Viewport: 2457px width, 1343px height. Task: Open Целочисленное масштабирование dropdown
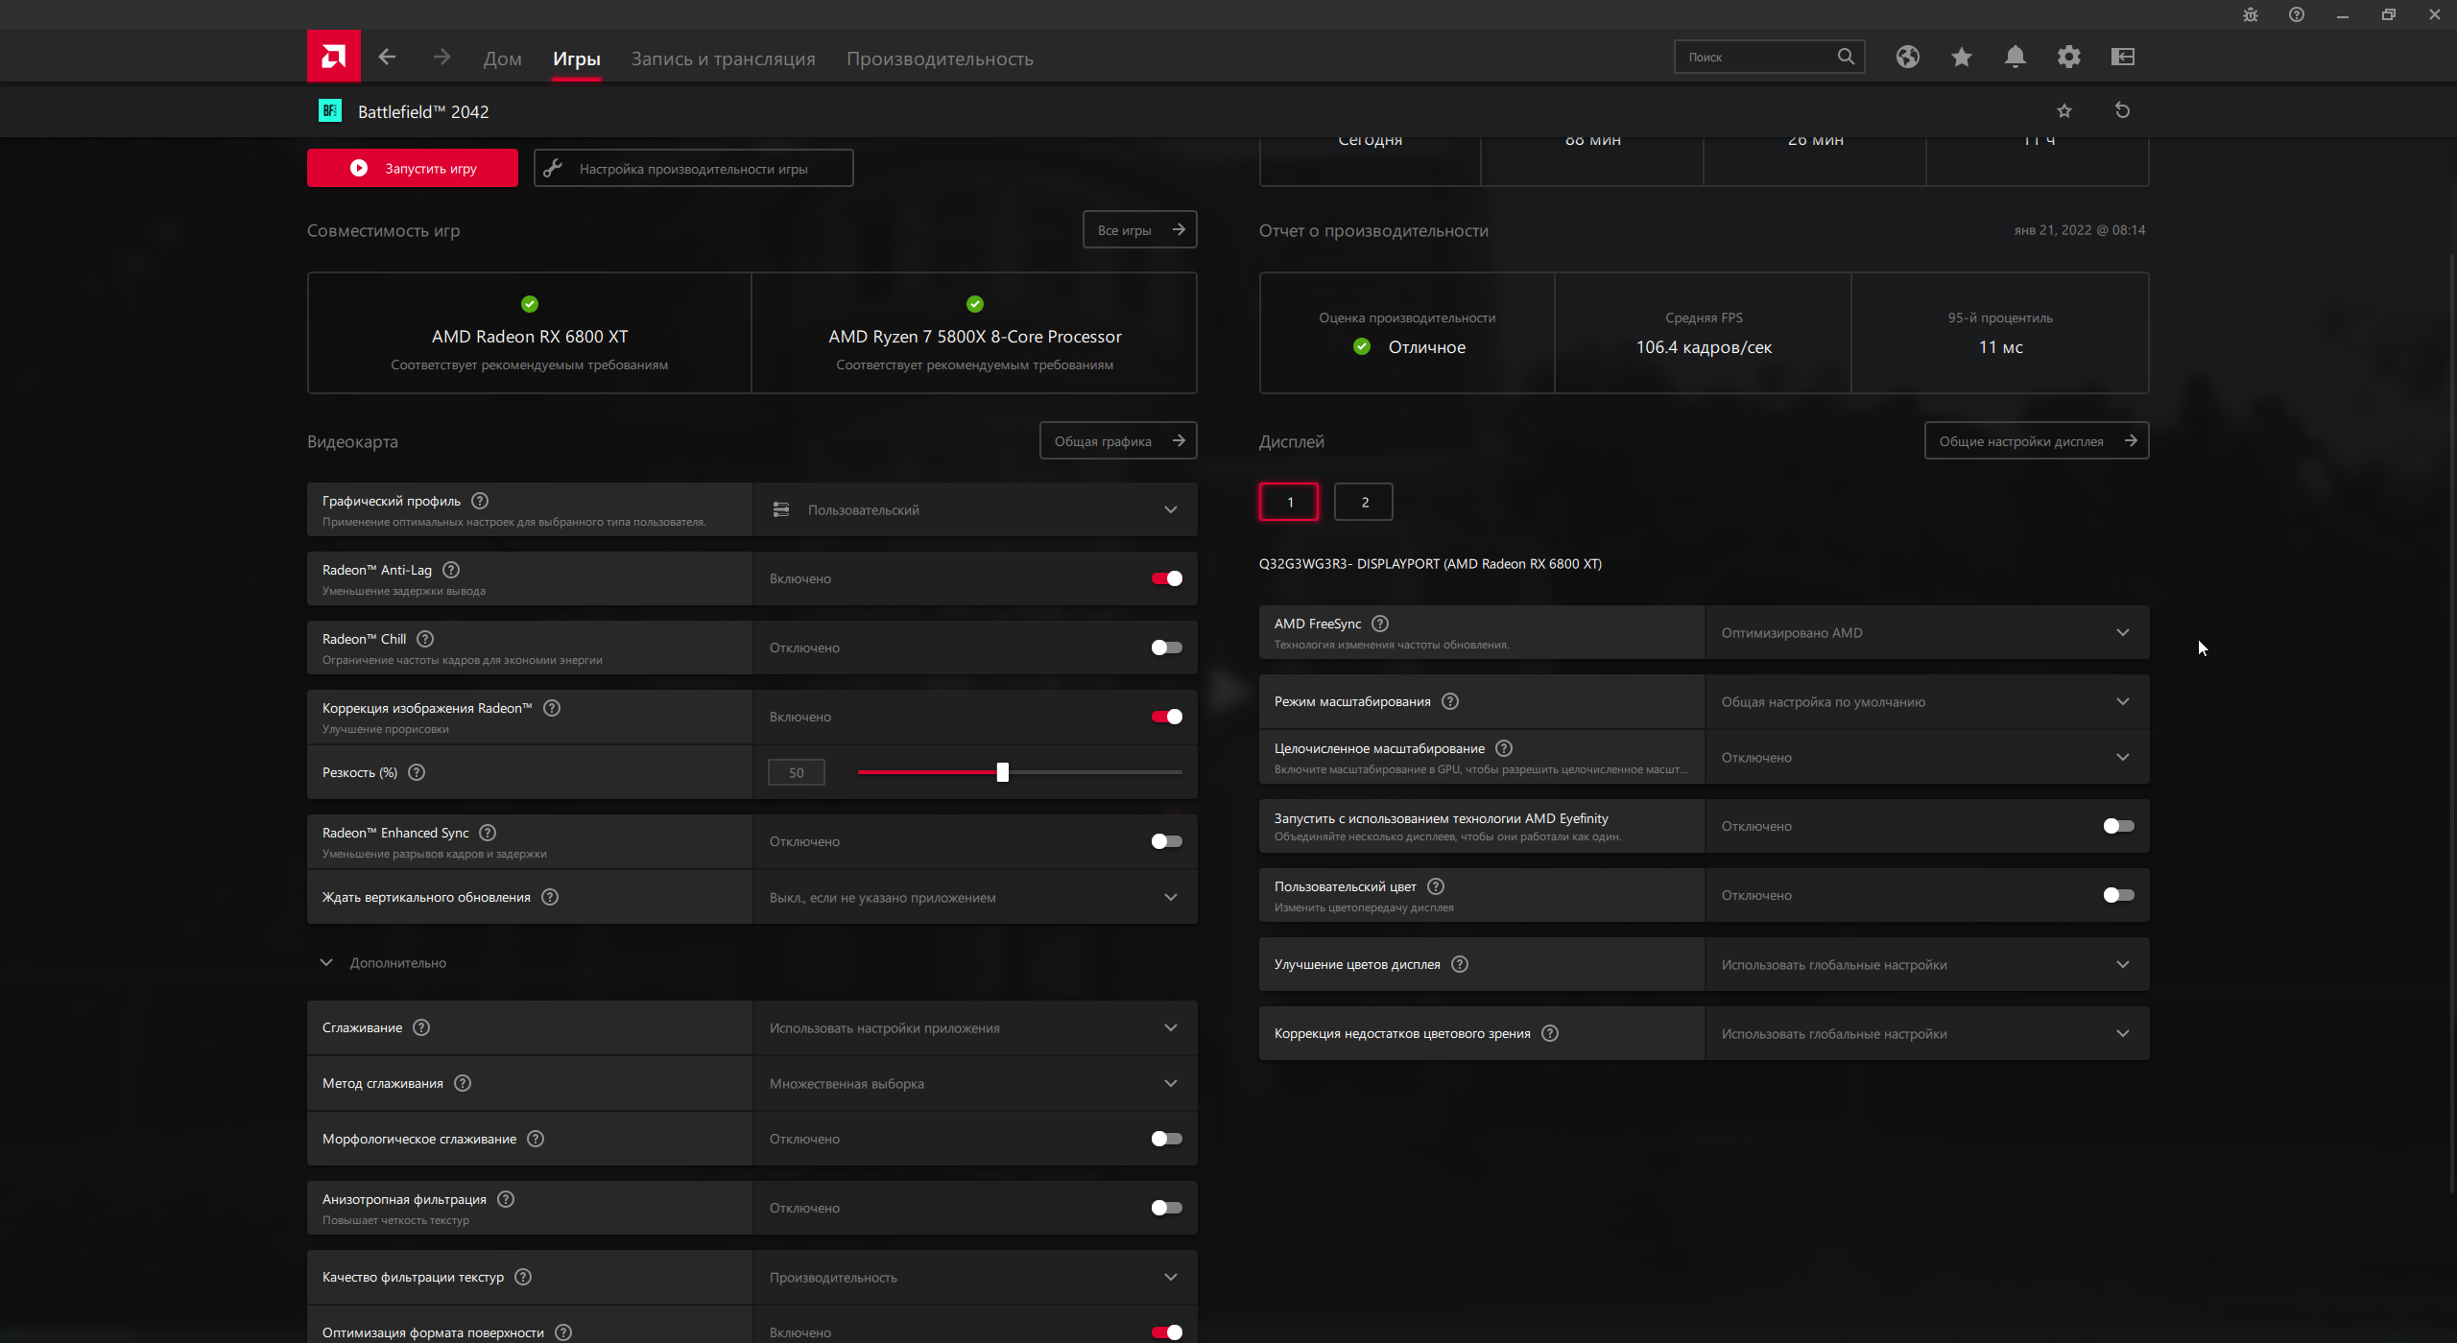(1927, 757)
